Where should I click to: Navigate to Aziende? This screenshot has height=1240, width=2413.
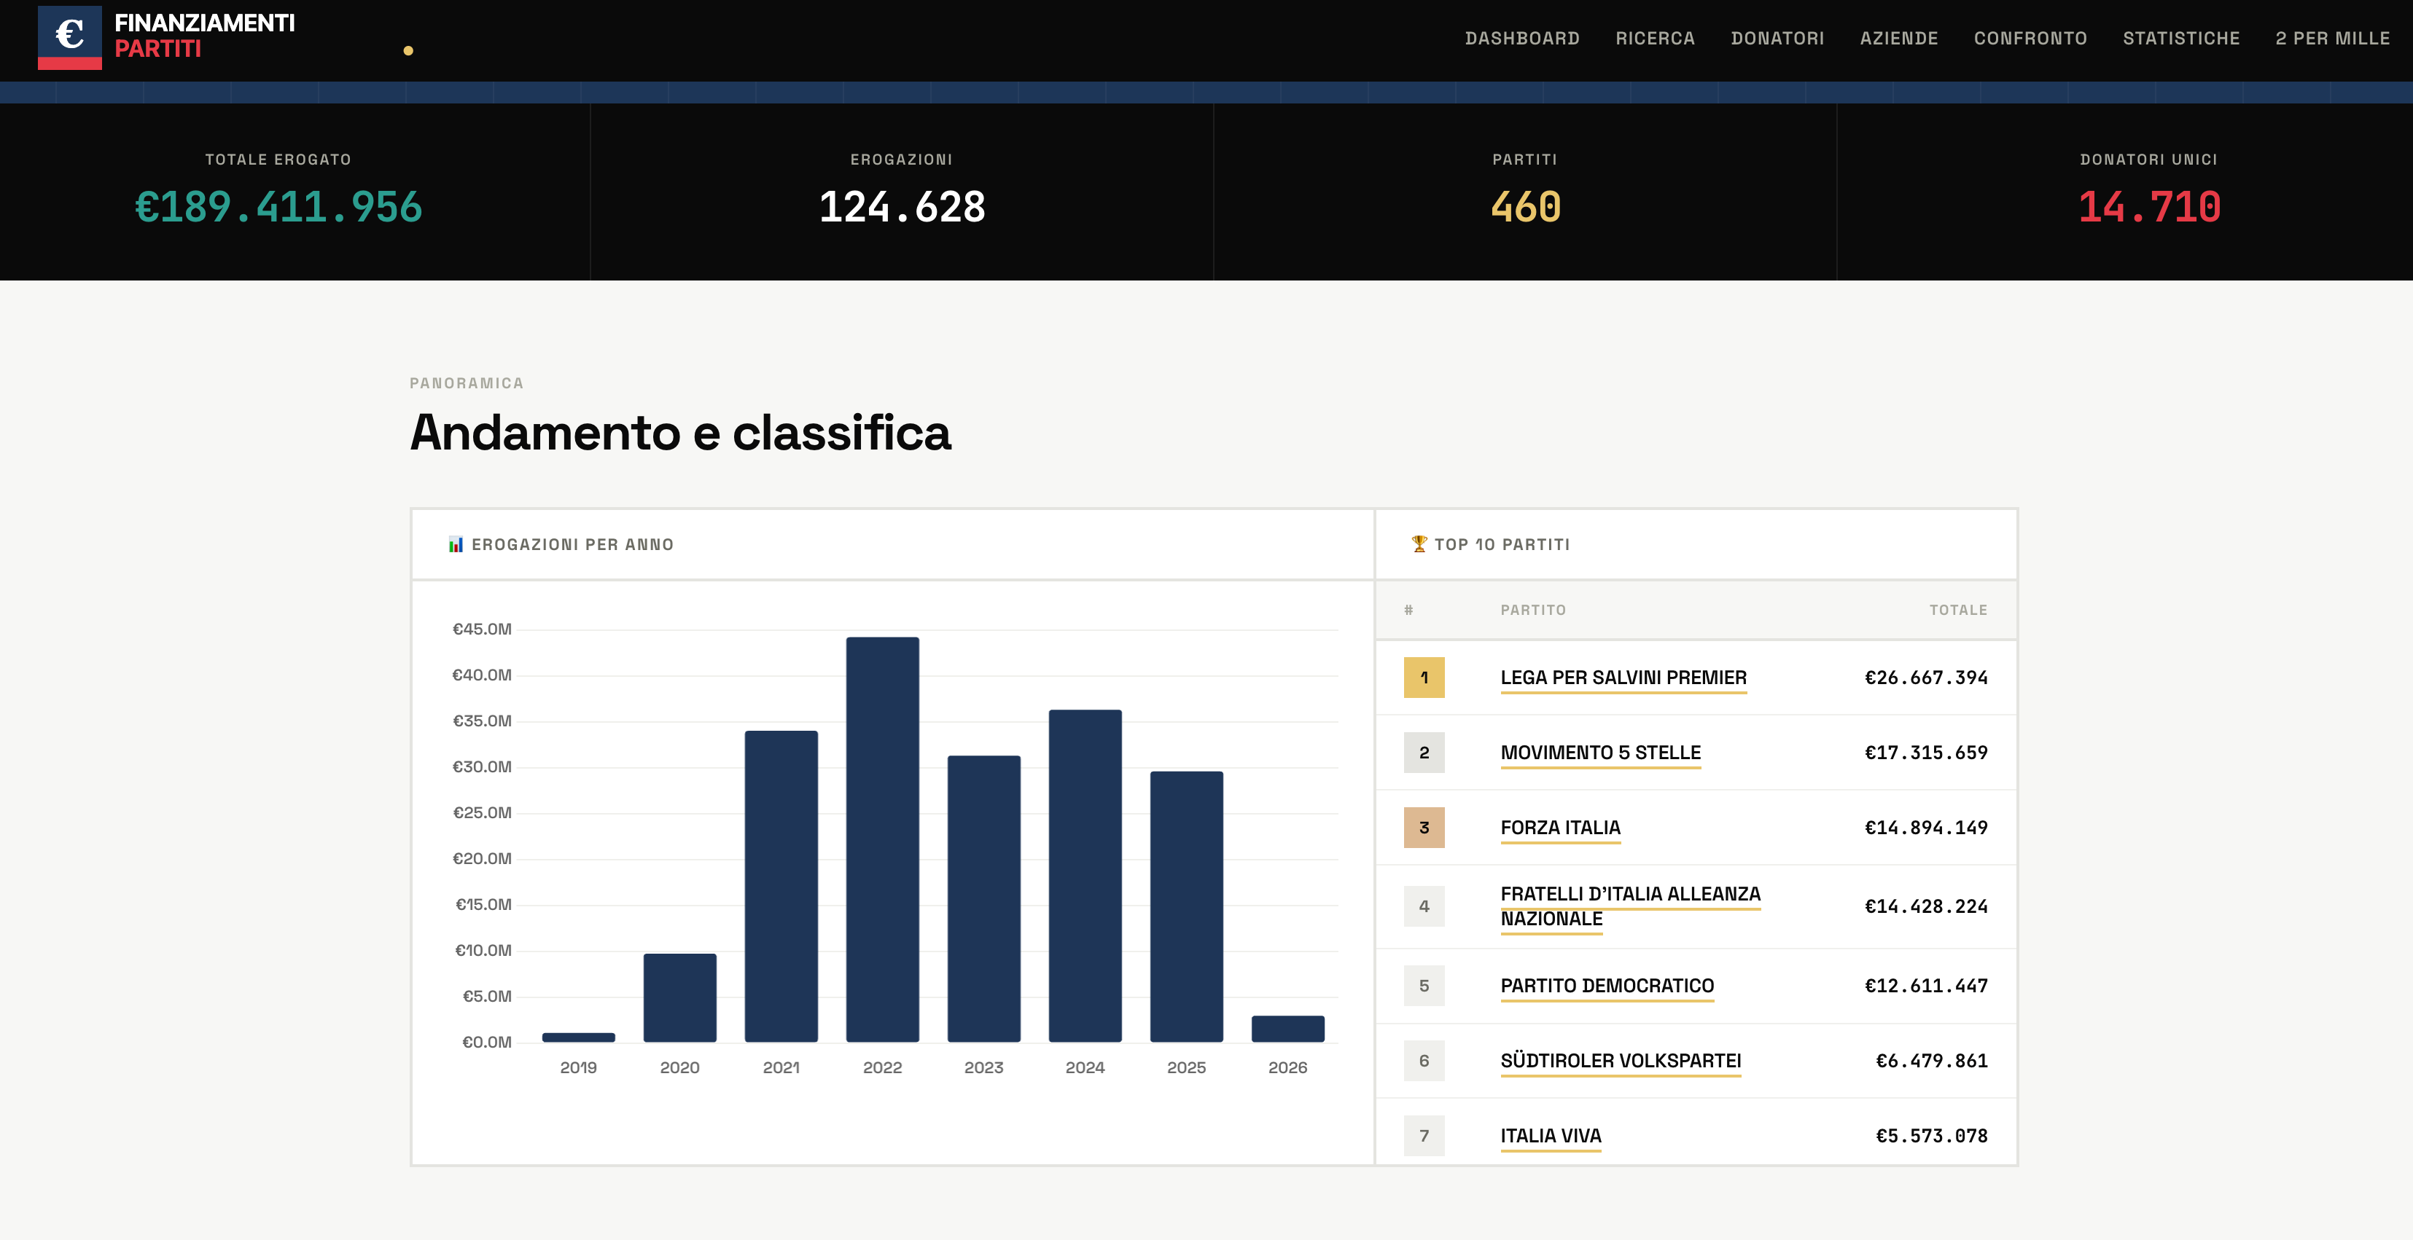[x=1899, y=39]
